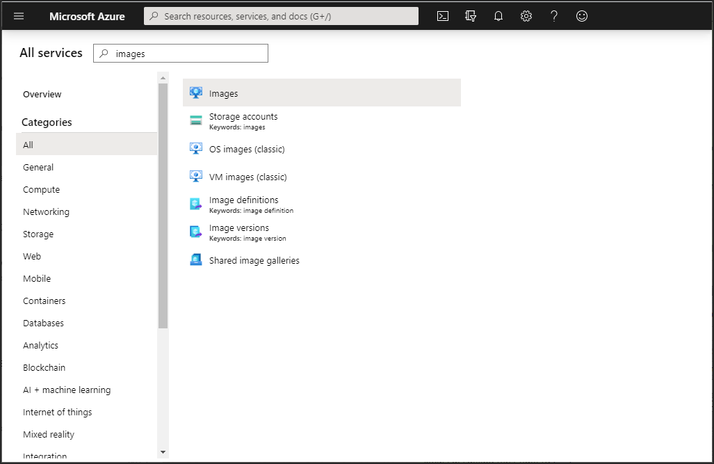714x464 pixels.
Task: Open OS images (classic) result
Action: tap(321, 149)
